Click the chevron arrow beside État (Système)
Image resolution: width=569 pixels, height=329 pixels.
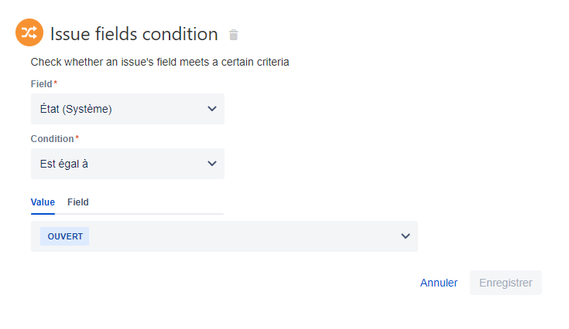(x=212, y=109)
